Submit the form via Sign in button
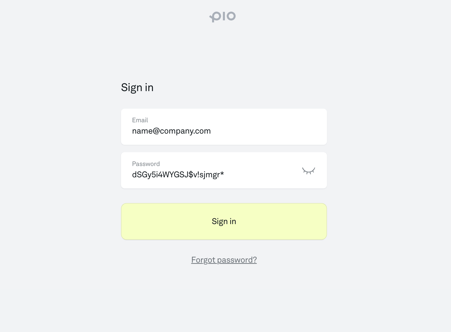451x332 pixels. 224,221
